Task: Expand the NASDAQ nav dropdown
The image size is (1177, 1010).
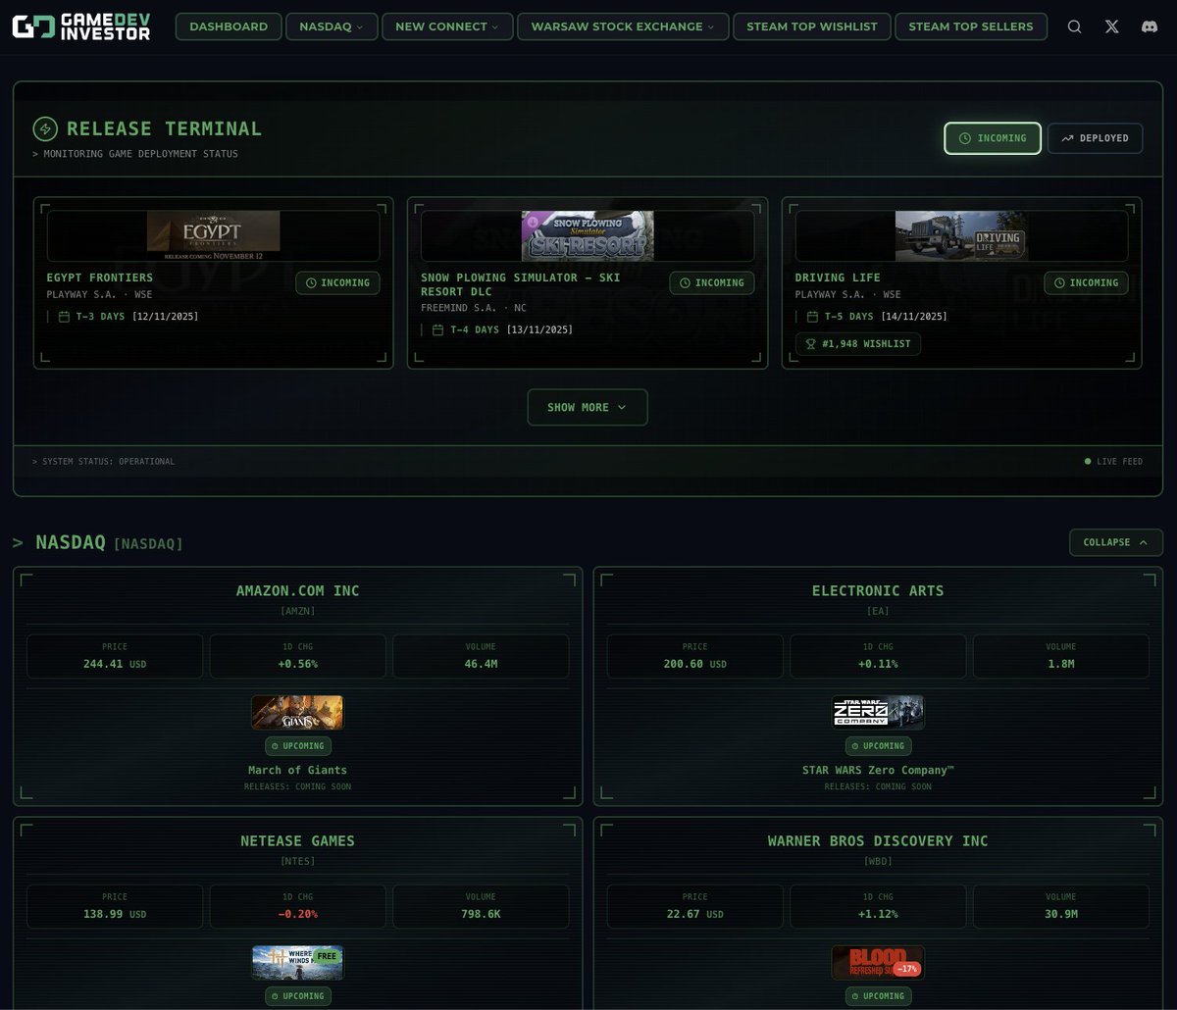Action: point(331,26)
